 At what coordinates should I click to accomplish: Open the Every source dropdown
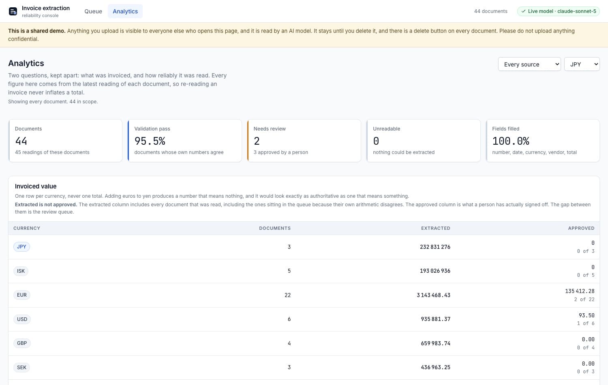click(x=529, y=64)
